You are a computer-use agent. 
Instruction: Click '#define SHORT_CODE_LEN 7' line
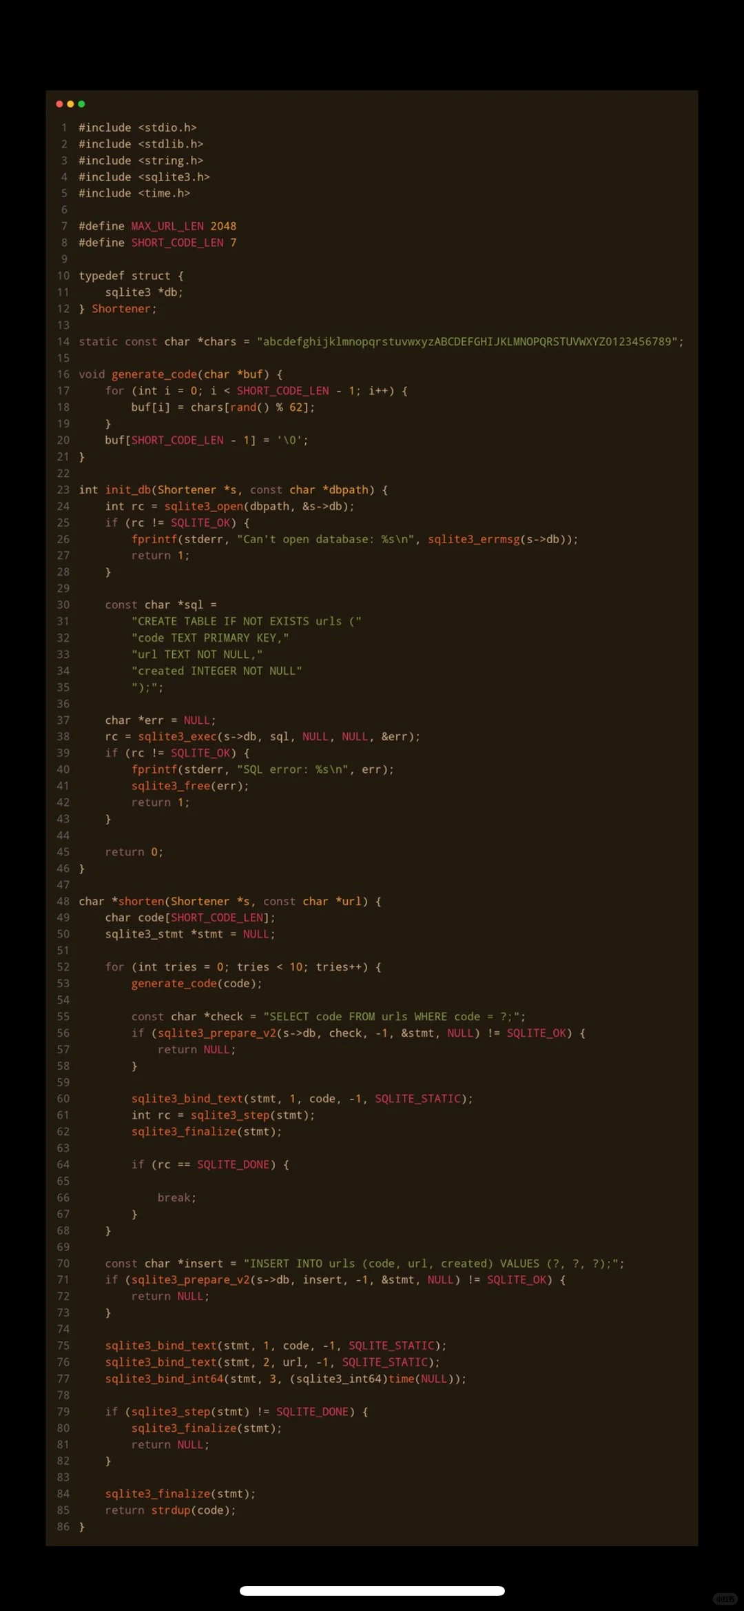coord(158,243)
